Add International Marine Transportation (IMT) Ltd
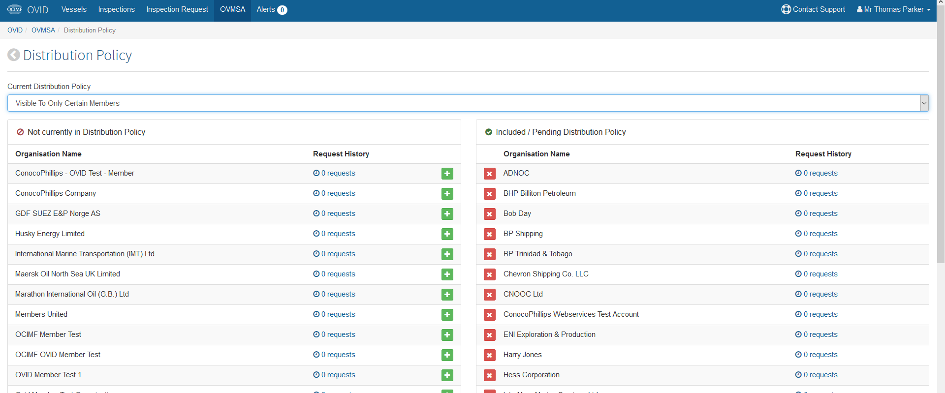945x393 pixels. 447,254
